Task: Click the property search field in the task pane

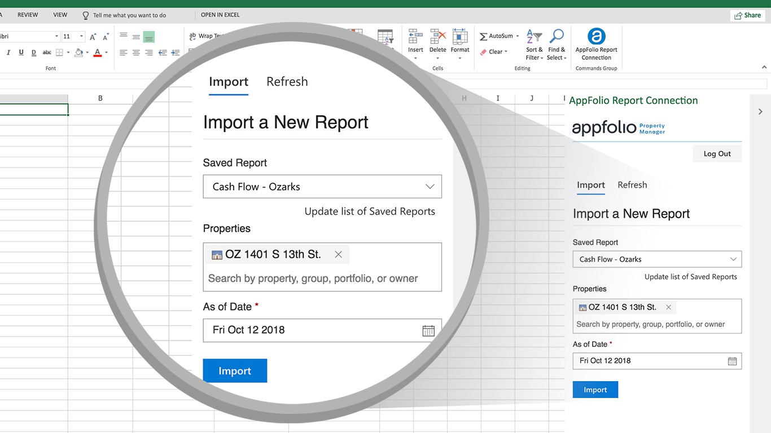Action: click(651, 324)
